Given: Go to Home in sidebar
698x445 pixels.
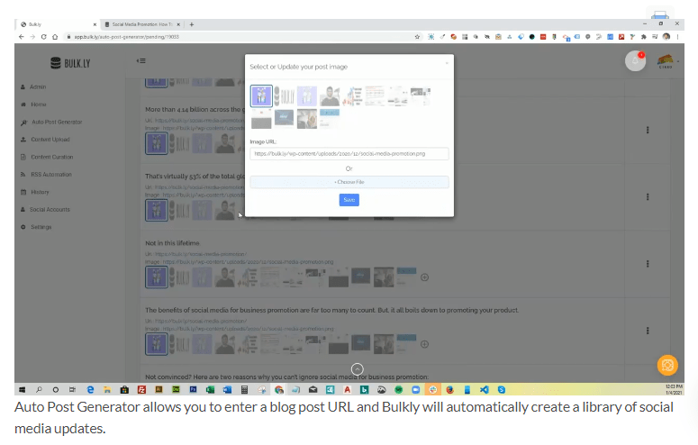Looking at the screenshot, I should [x=39, y=104].
